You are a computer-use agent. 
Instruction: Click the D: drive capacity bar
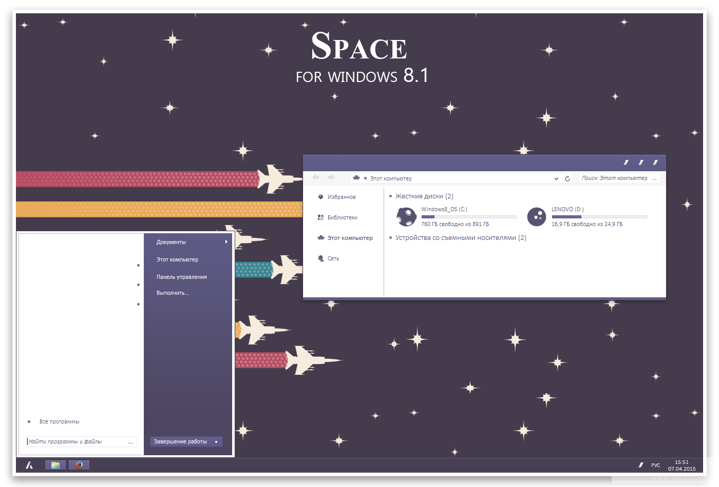(599, 217)
